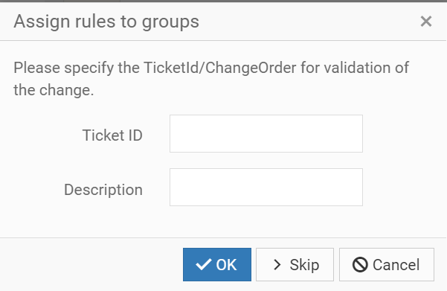Focus the Ticket ID text field
Viewport: 447px width, 291px height.
click(x=266, y=133)
